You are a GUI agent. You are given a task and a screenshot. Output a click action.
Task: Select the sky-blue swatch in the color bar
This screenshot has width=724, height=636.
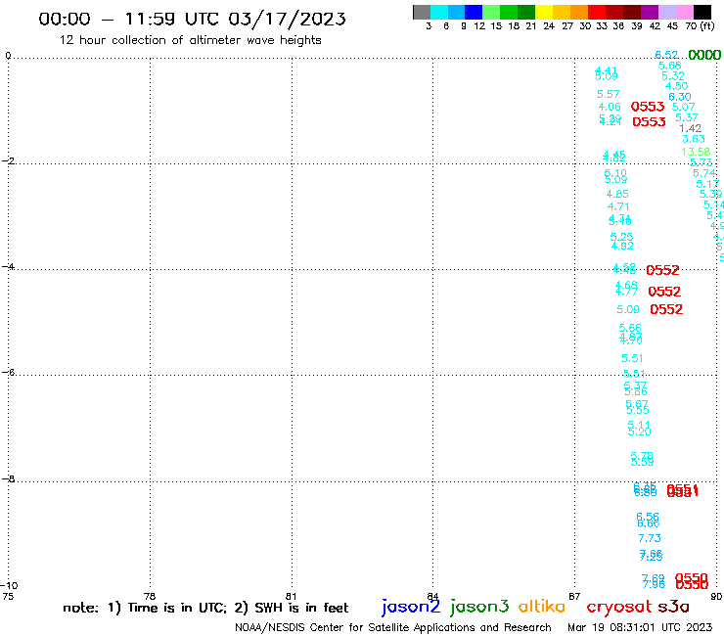pos(457,12)
